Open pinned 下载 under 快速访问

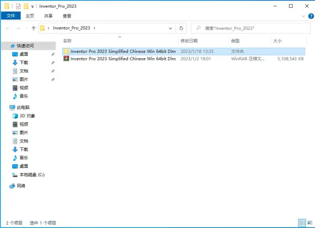coord(24,62)
